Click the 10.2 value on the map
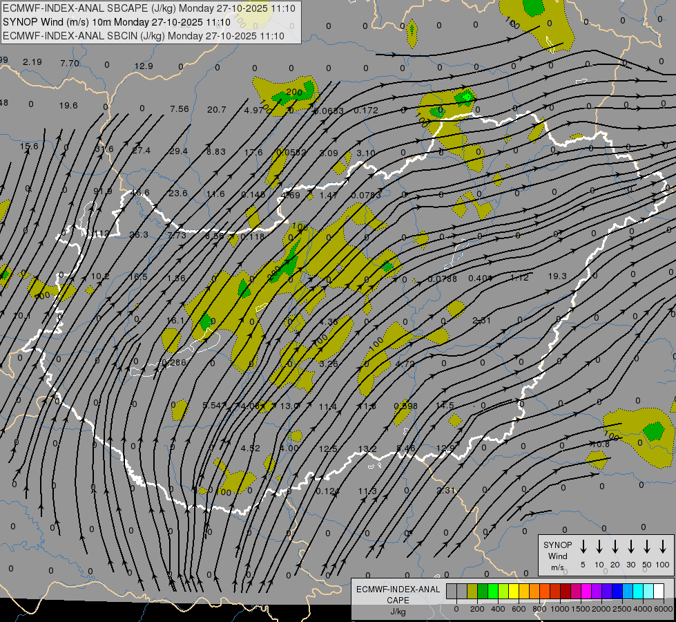 [x=100, y=276]
